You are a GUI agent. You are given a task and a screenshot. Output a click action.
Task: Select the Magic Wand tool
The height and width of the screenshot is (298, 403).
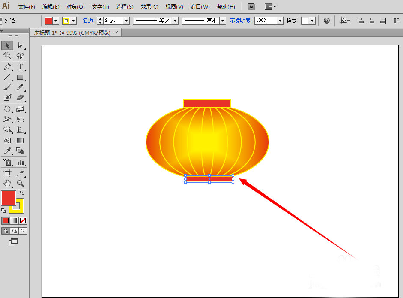(x=7, y=56)
